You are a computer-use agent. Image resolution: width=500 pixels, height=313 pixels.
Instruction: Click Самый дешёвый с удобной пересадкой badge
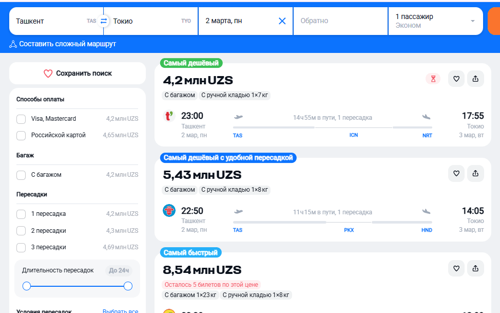pyautogui.click(x=228, y=158)
